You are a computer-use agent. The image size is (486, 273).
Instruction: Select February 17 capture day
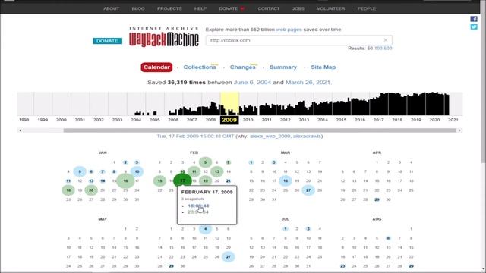coord(182,180)
